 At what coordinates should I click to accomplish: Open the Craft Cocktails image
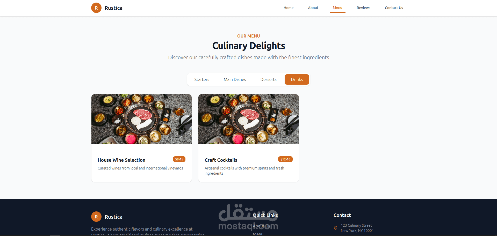249,119
